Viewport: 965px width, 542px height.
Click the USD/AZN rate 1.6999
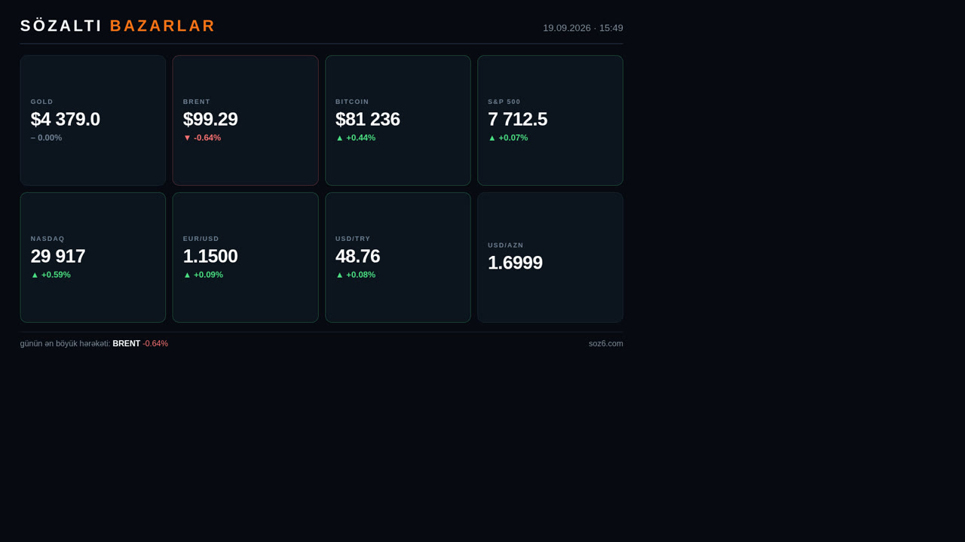pos(515,263)
